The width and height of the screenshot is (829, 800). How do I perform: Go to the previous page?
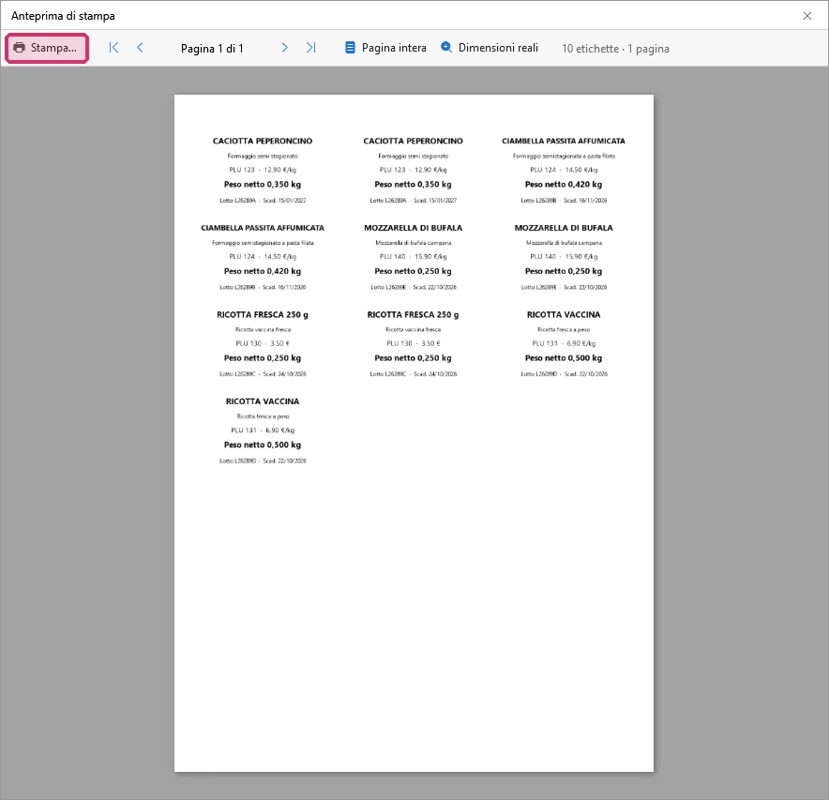(x=140, y=48)
